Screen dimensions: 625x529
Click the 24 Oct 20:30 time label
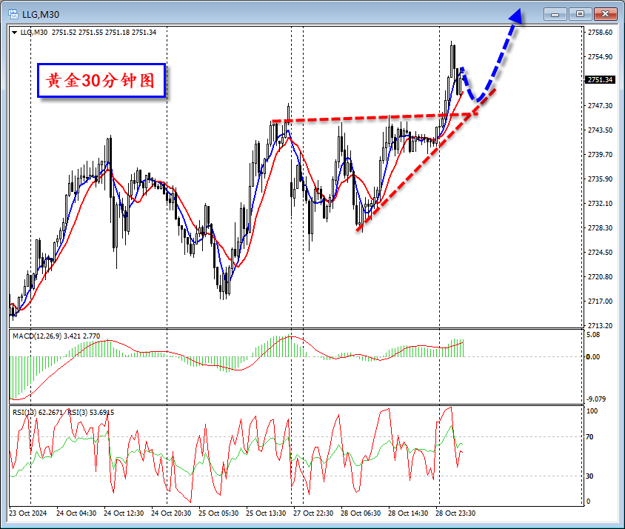(171, 513)
